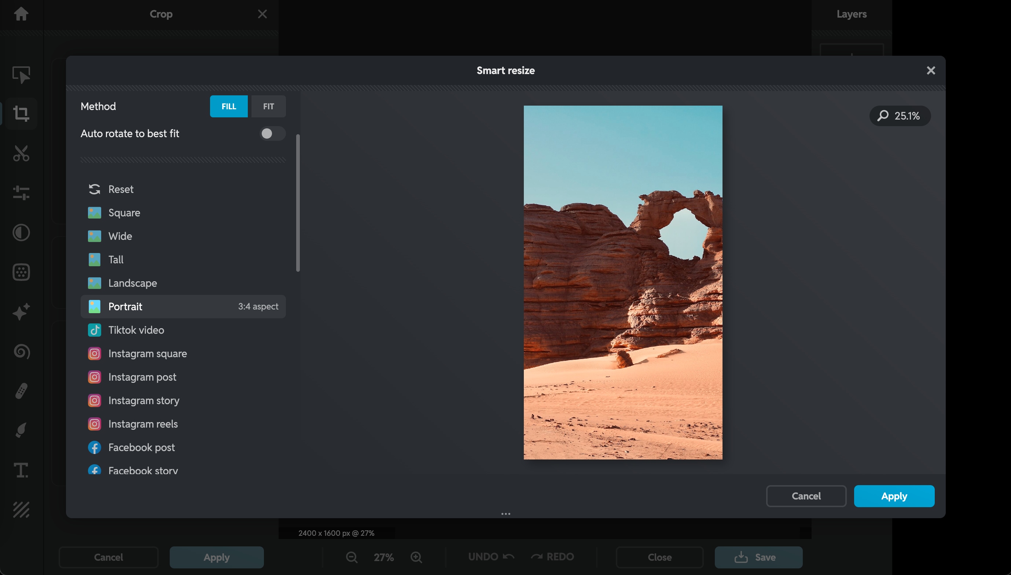This screenshot has width=1011, height=575.
Task: Click the 27% zoom value
Action: (x=383, y=557)
